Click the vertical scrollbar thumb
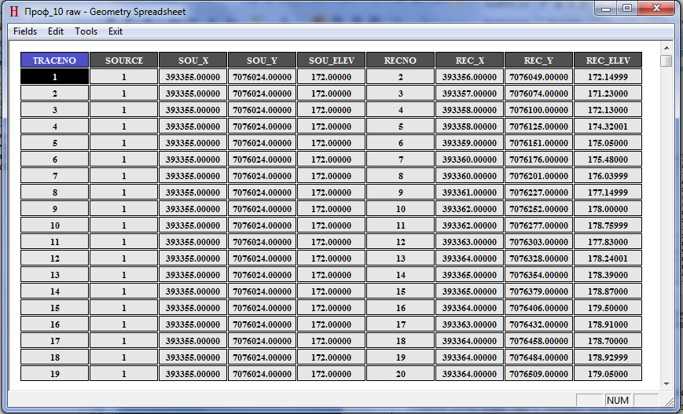Viewport: 683px width, 414px height. pos(666,60)
